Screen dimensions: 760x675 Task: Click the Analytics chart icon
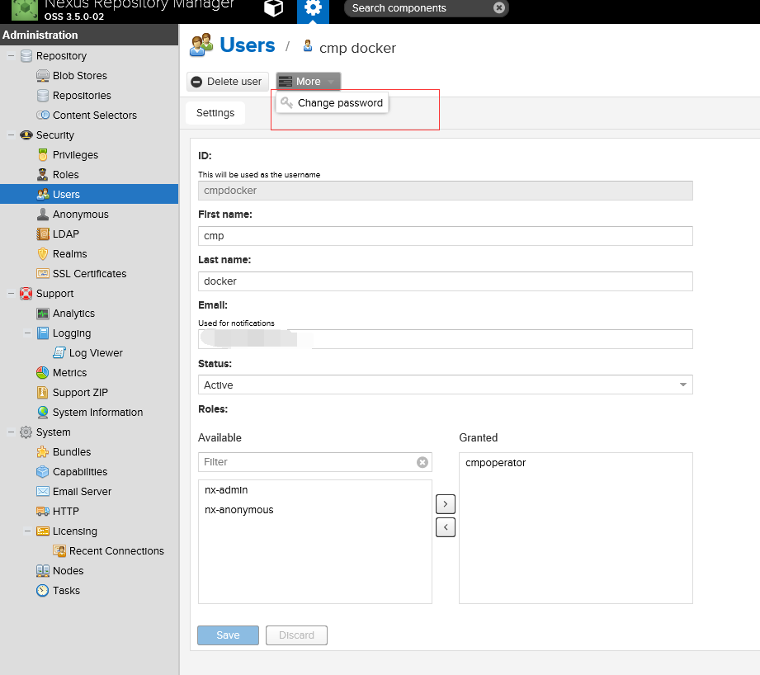tap(43, 314)
